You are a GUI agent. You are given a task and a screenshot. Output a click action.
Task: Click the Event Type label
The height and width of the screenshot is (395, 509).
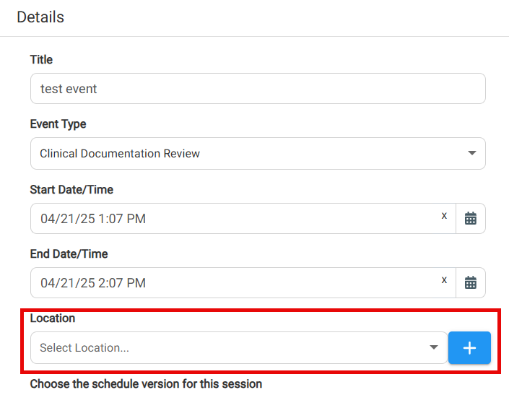[x=58, y=124]
